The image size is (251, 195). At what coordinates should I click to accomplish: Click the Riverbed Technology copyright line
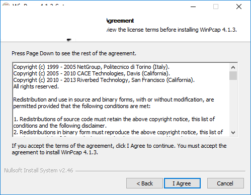[104, 80]
